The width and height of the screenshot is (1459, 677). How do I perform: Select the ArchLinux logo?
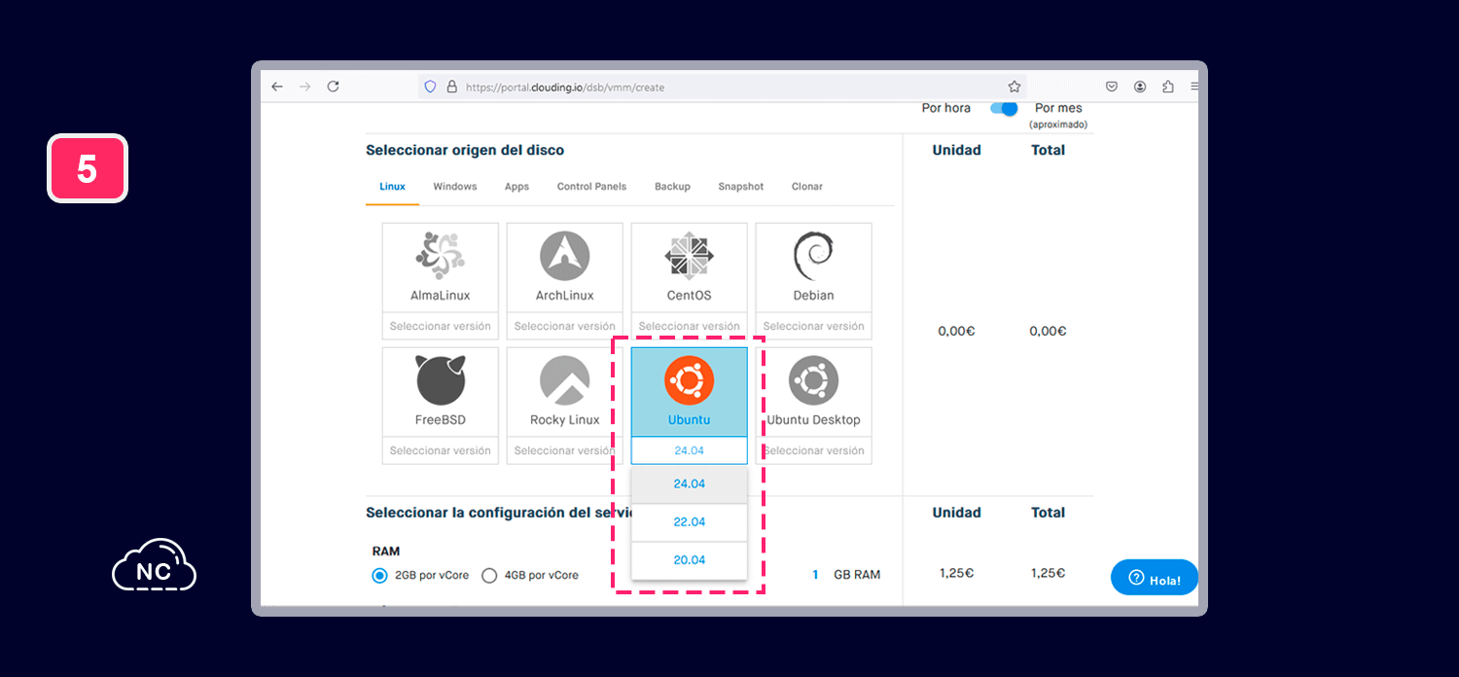(565, 256)
